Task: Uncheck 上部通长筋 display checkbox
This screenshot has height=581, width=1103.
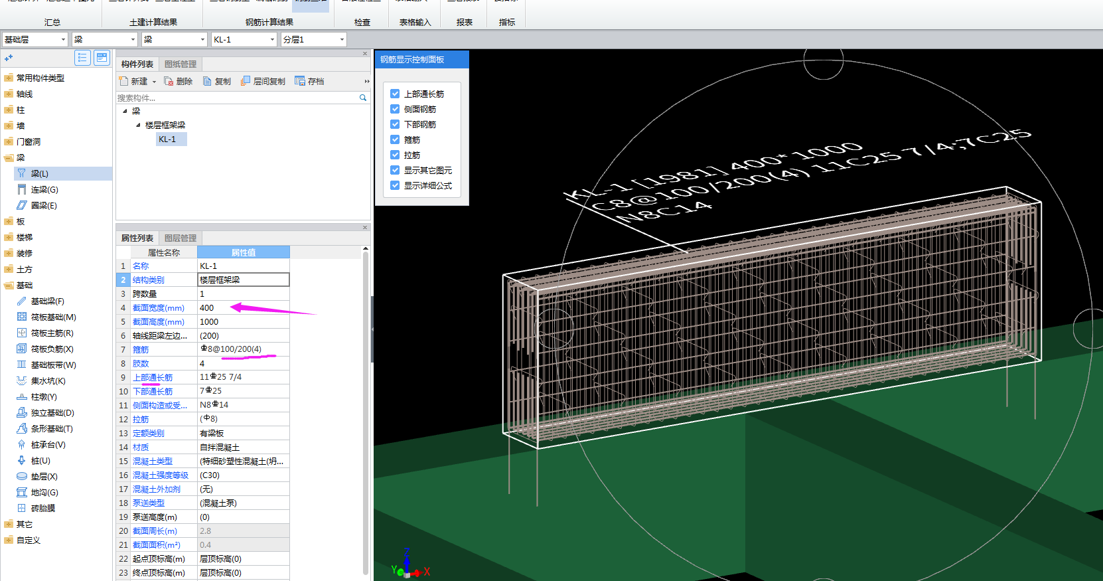Action: 395,94
